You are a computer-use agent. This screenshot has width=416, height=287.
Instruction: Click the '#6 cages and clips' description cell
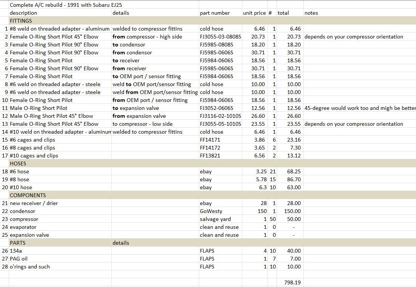(32, 140)
